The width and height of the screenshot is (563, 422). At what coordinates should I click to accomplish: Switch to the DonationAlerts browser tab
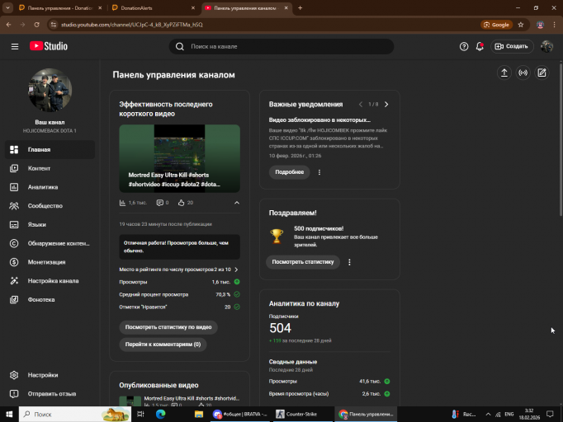coord(154,8)
